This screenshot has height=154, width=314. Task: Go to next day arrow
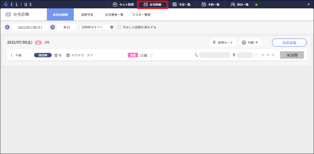pyautogui.click(x=53, y=27)
